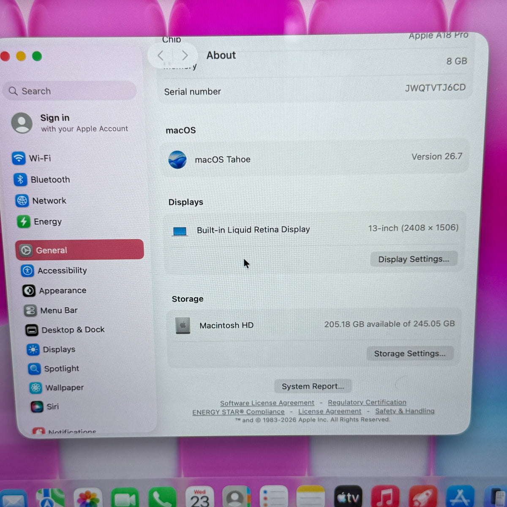This screenshot has height=507, width=507.
Task: Click the 8 GB memory value
Action: 457,61
